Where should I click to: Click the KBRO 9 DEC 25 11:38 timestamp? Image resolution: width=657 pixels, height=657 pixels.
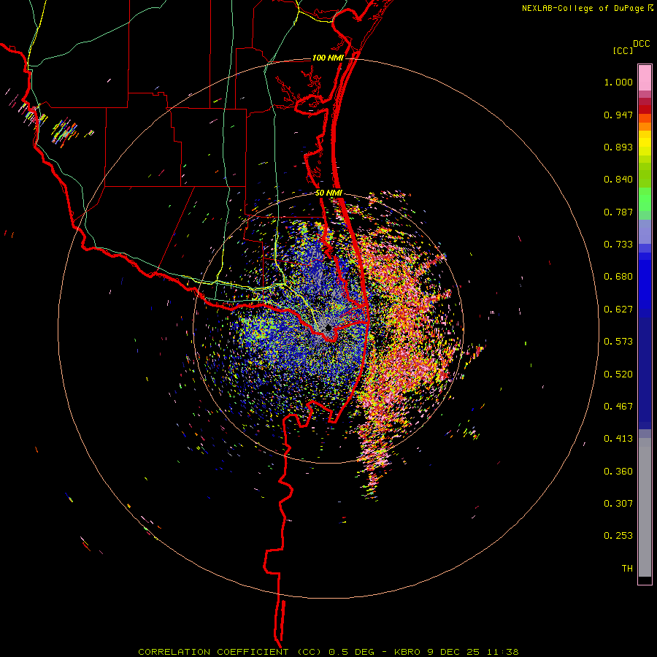(456, 652)
